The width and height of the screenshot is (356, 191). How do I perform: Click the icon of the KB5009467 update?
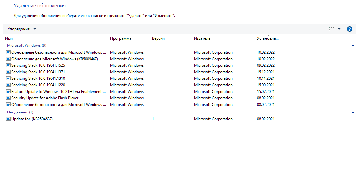[8, 59]
